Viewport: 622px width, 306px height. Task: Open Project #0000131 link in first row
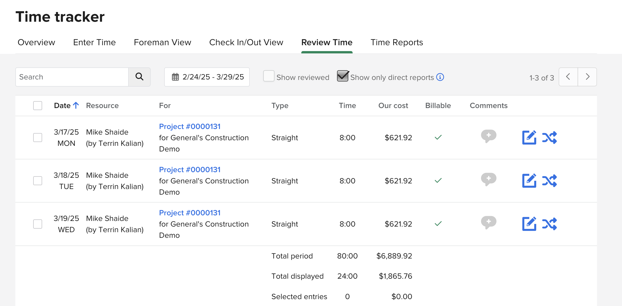tap(189, 126)
